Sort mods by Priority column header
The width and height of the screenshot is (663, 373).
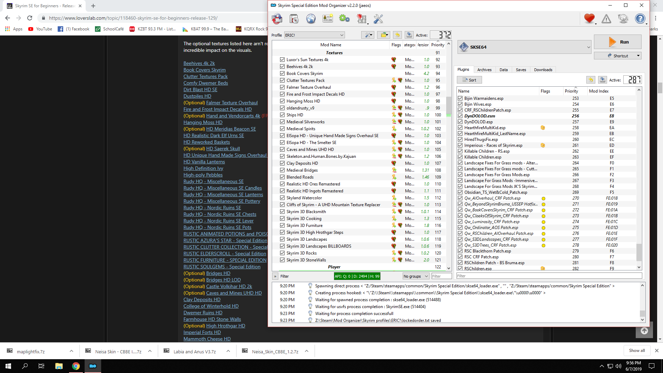click(438, 45)
